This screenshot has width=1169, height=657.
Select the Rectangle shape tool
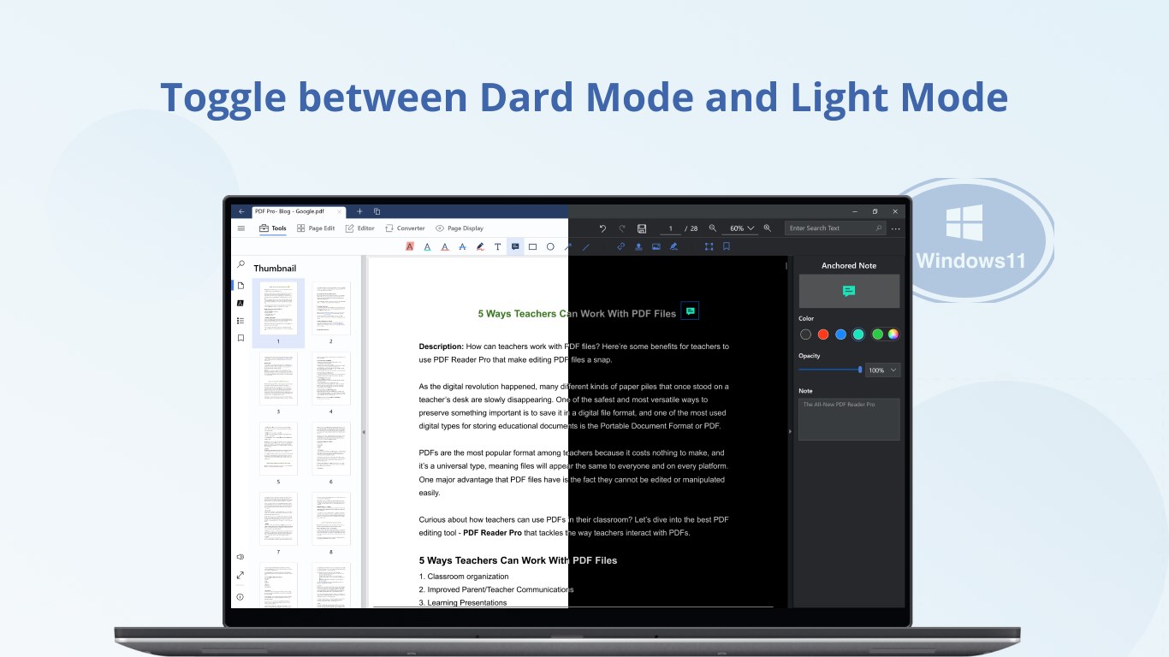pos(532,246)
